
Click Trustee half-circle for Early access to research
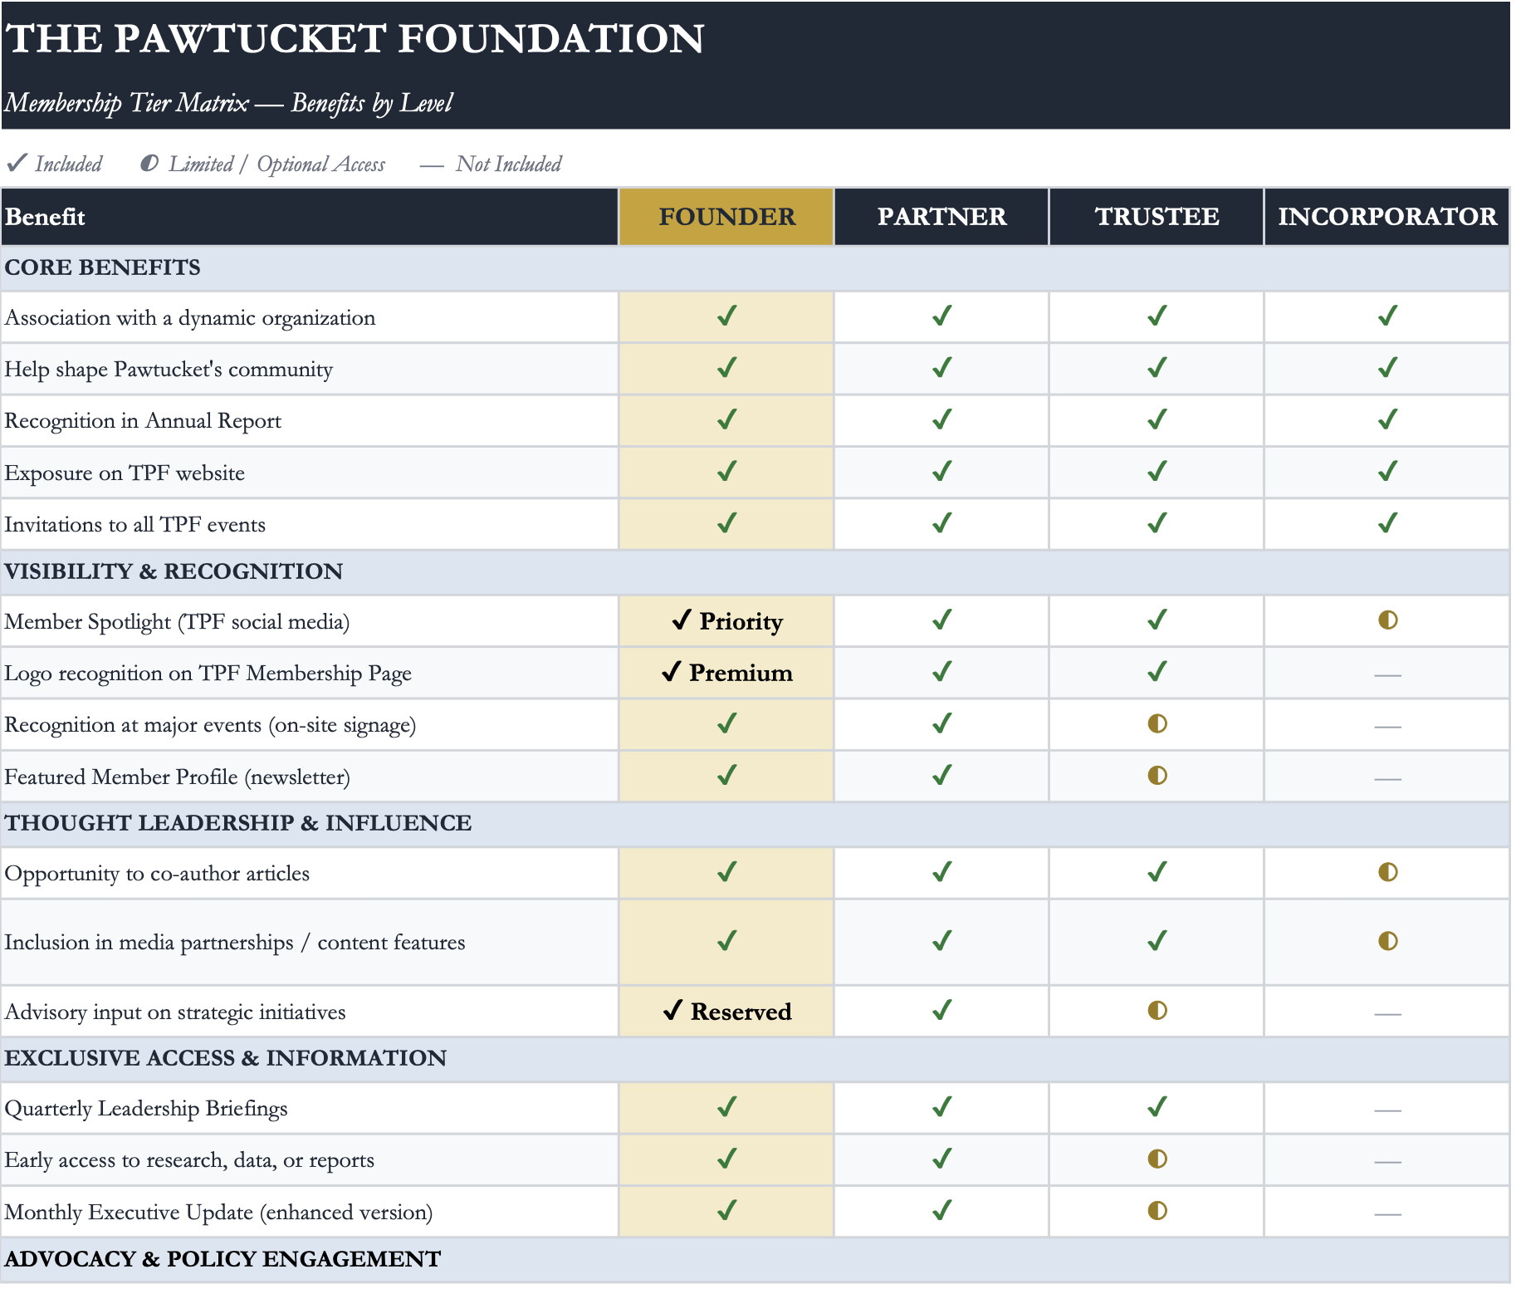coord(1157,1159)
